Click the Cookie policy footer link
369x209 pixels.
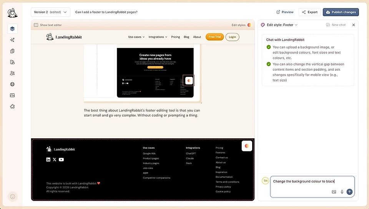pyautogui.click(x=223, y=192)
